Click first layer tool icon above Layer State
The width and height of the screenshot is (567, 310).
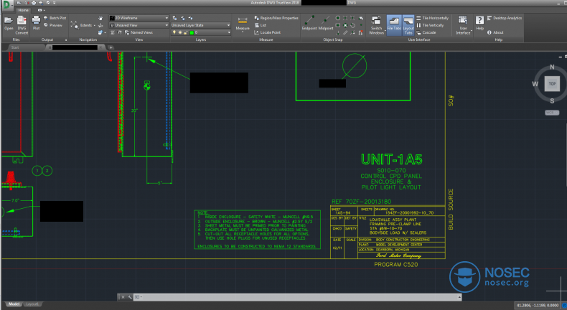[174, 18]
